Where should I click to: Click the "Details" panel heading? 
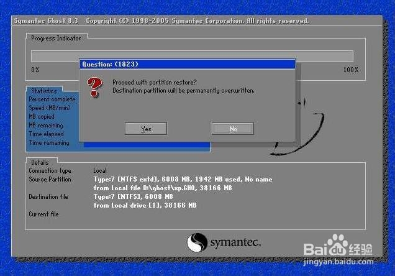coord(40,163)
